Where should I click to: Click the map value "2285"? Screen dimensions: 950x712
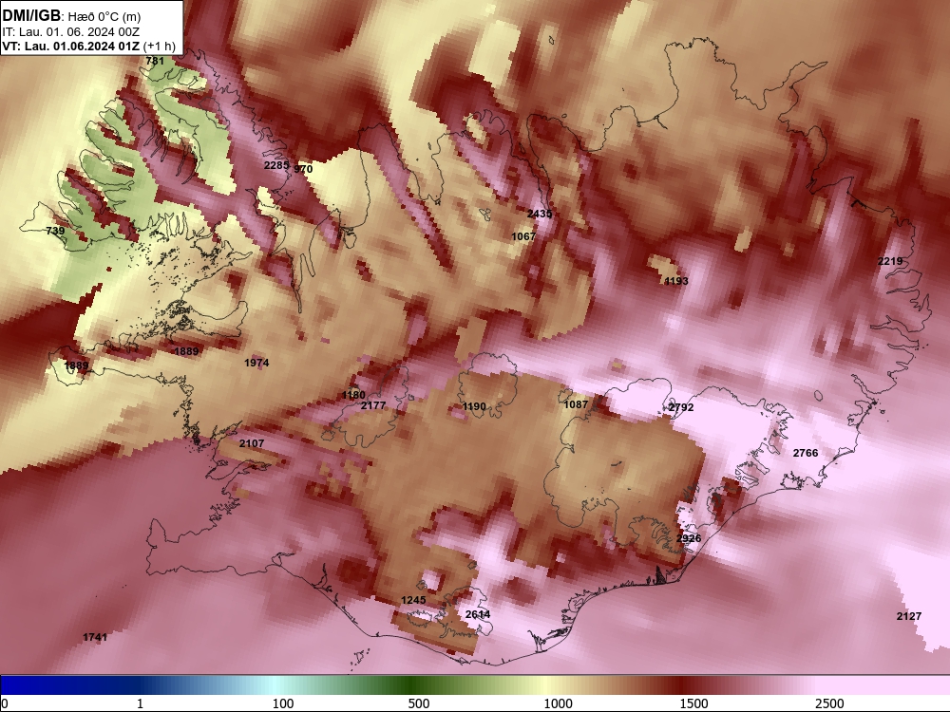(x=276, y=164)
